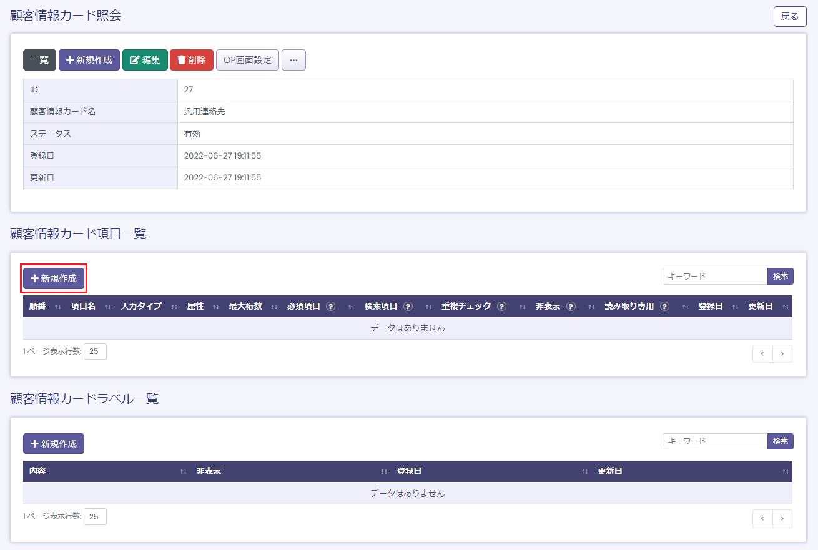This screenshot has width=818, height=550.
Task: Sort item list by 順番 column
Action: click(x=42, y=307)
